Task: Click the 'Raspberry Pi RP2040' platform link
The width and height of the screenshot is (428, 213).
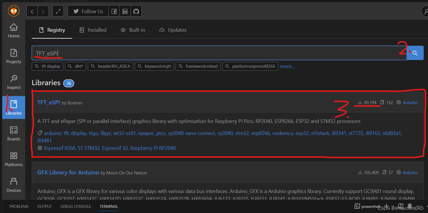Action: pos(153,148)
